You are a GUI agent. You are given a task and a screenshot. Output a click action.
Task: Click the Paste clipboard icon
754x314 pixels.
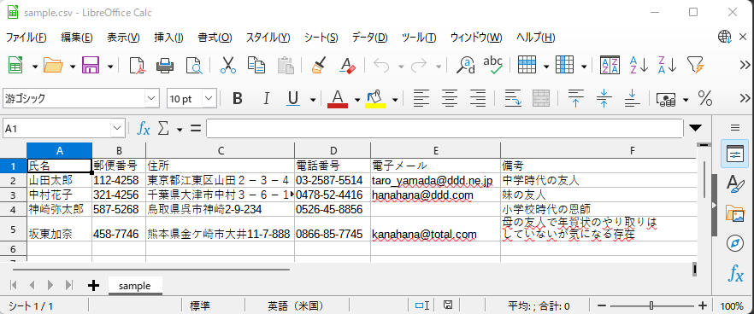click(286, 65)
